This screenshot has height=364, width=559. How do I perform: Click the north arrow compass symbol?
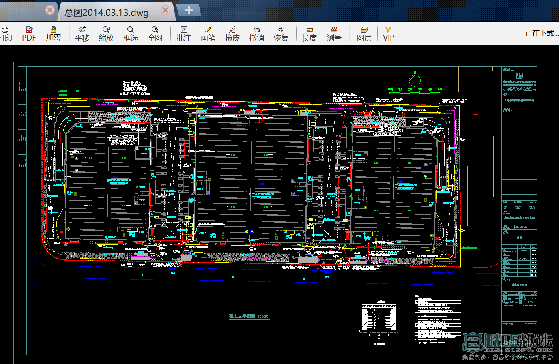pyautogui.click(x=415, y=79)
